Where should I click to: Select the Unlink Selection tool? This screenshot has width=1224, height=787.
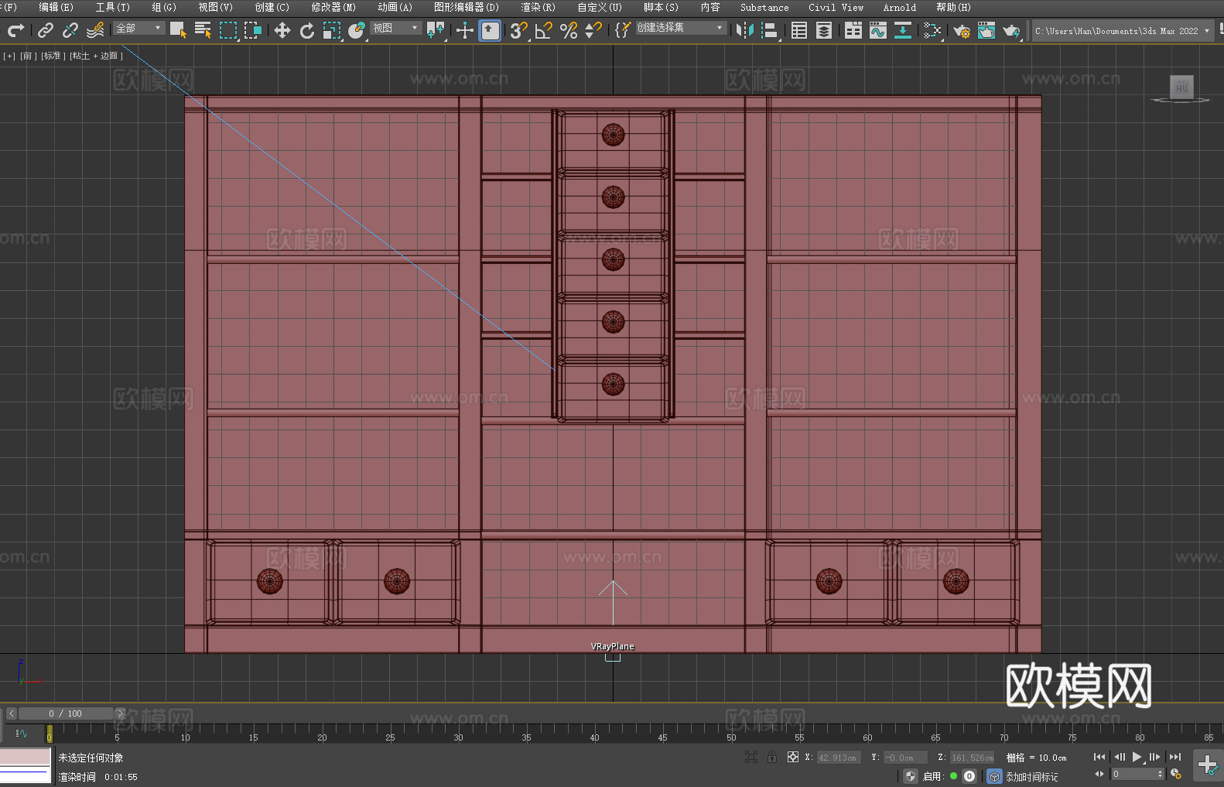[x=70, y=30]
